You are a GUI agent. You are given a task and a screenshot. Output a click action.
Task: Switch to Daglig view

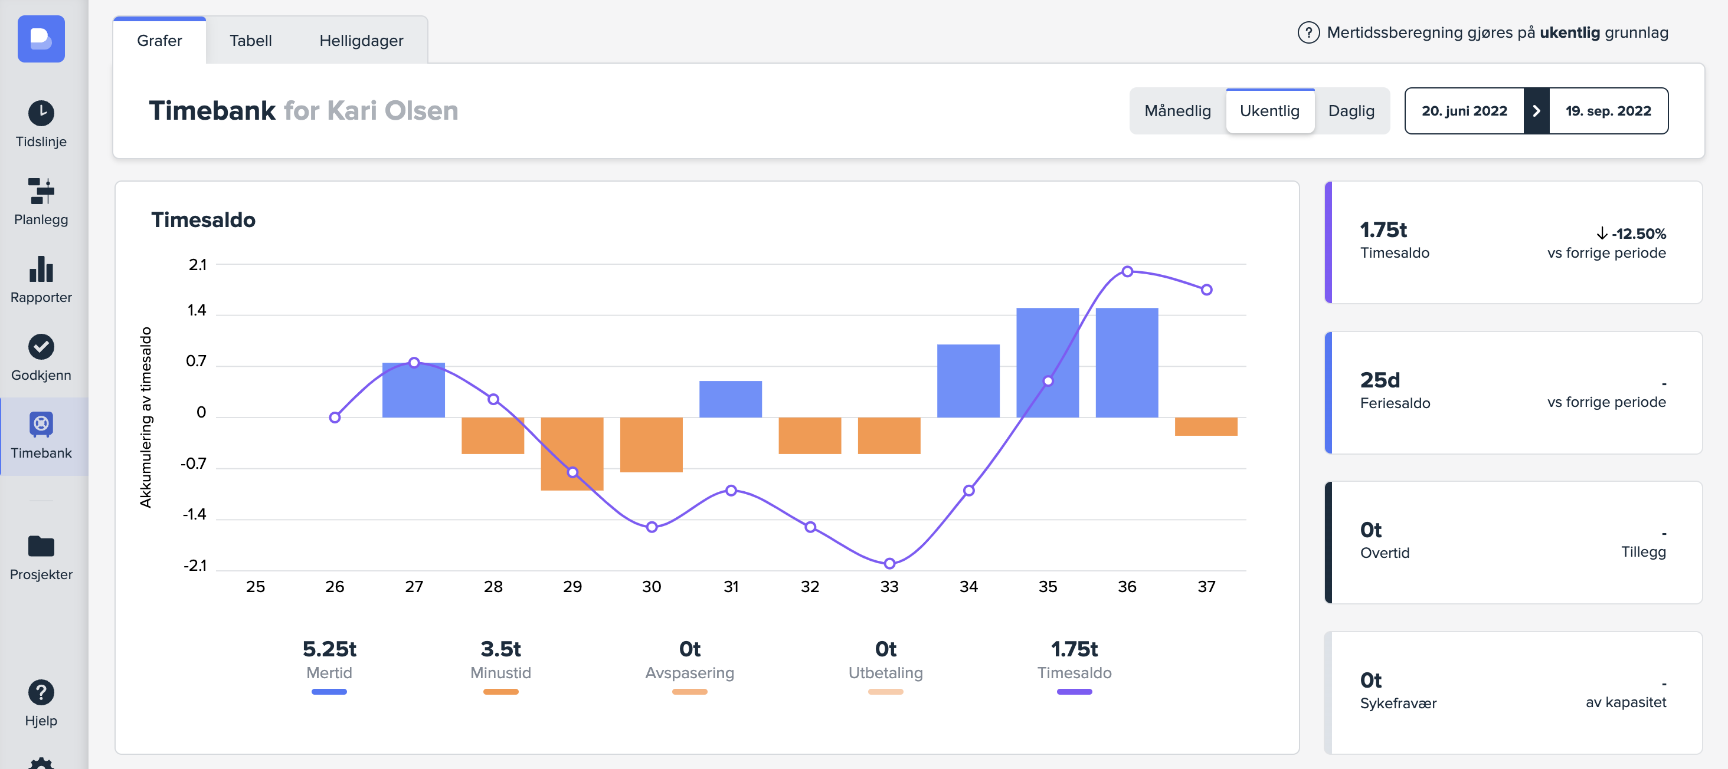coord(1351,111)
